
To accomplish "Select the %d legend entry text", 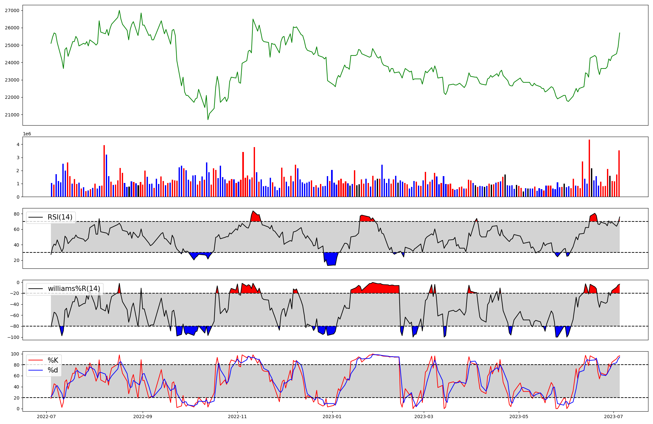I will (x=53, y=370).
